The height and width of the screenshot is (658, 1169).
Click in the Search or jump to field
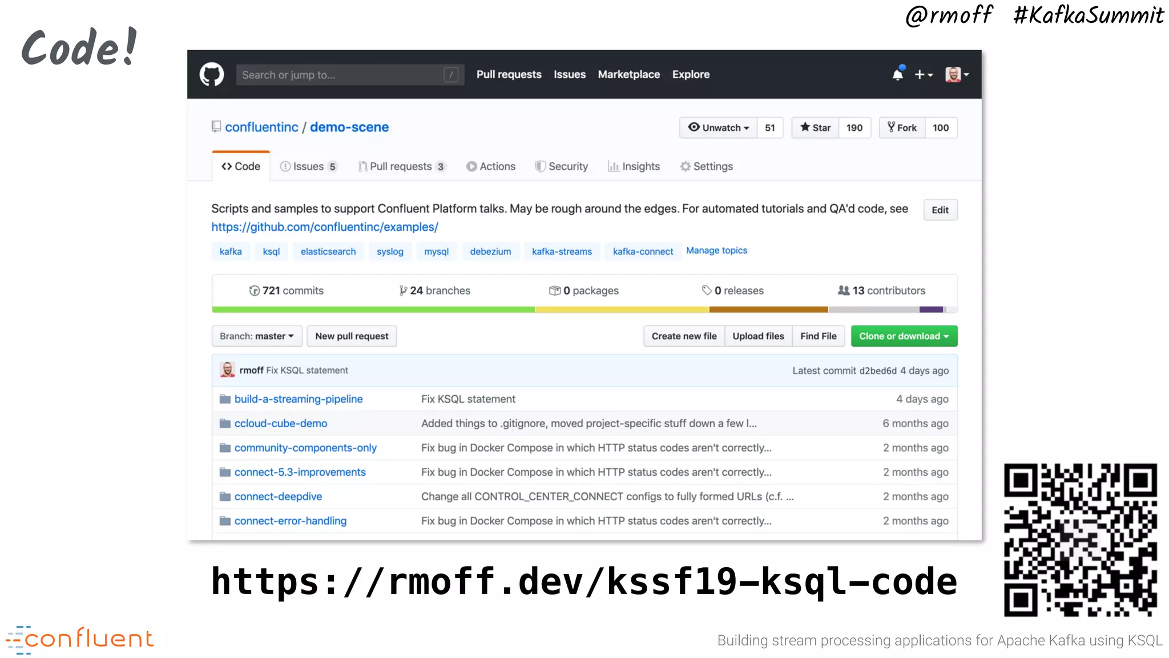click(350, 75)
